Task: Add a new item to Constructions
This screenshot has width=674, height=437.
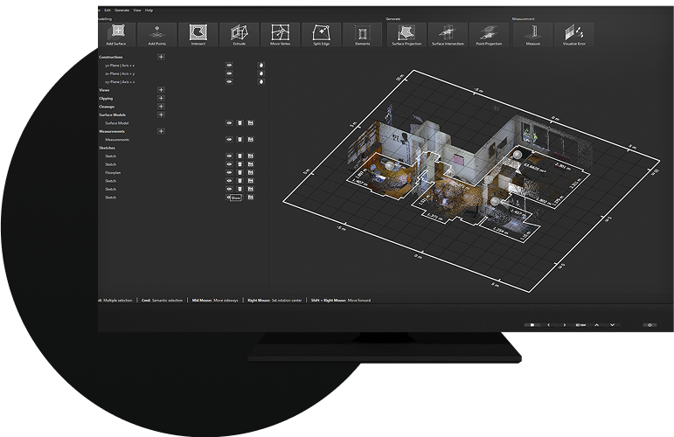Action: [161, 57]
